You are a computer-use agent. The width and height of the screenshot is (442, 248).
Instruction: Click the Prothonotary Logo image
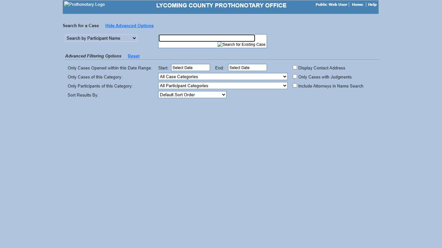pyautogui.click(x=84, y=5)
